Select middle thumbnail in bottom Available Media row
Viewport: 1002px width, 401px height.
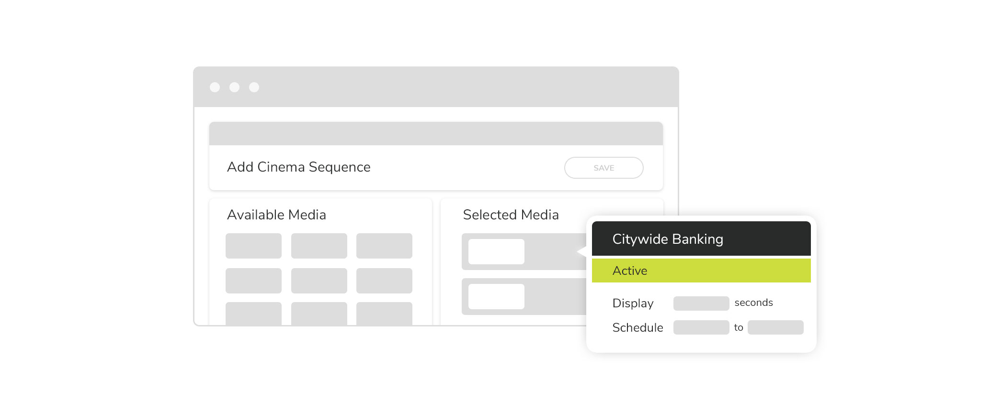(x=319, y=314)
